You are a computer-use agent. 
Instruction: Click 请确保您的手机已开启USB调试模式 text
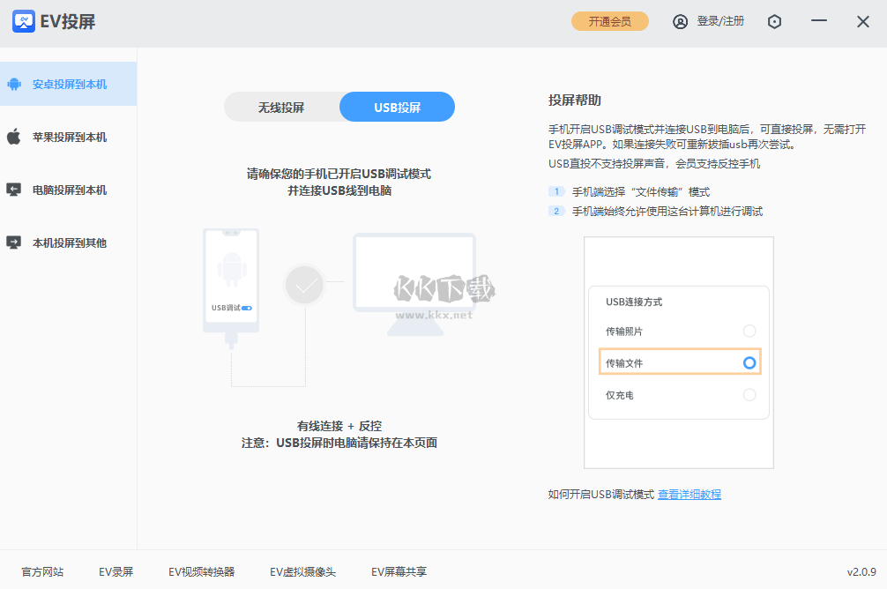pyautogui.click(x=339, y=174)
